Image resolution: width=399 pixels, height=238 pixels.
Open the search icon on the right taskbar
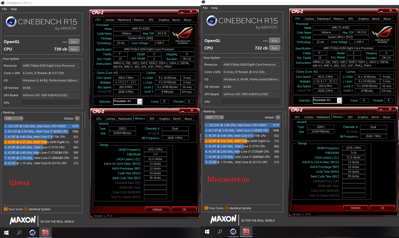220,232
